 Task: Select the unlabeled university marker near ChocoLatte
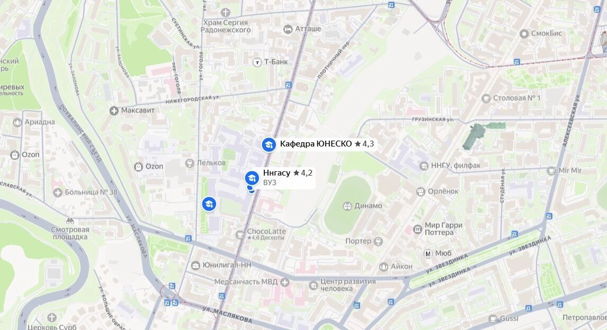click(x=209, y=204)
